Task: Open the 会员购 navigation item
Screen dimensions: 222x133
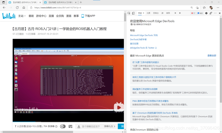Action: coord(60,16)
